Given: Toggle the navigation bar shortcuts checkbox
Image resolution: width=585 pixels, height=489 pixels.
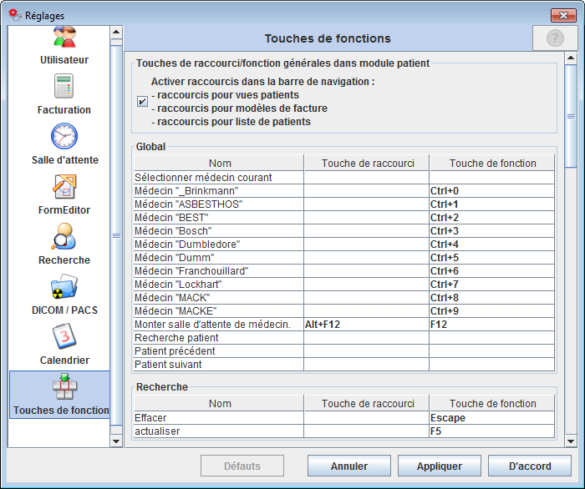Looking at the screenshot, I should click(x=142, y=102).
